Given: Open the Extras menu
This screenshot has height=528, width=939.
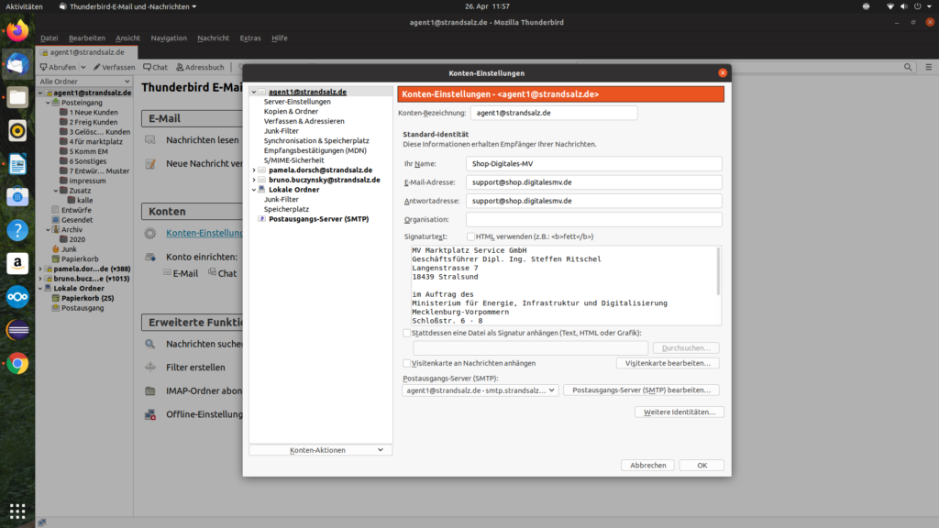Looking at the screenshot, I should tap(249, 38).
